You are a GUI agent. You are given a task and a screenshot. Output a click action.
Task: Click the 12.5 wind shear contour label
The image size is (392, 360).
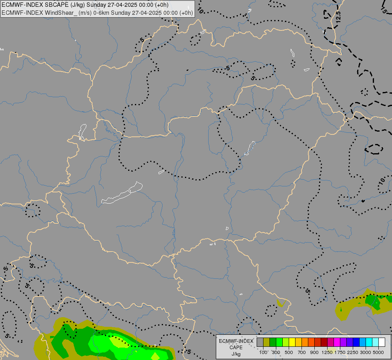click(x=338, y=17)
